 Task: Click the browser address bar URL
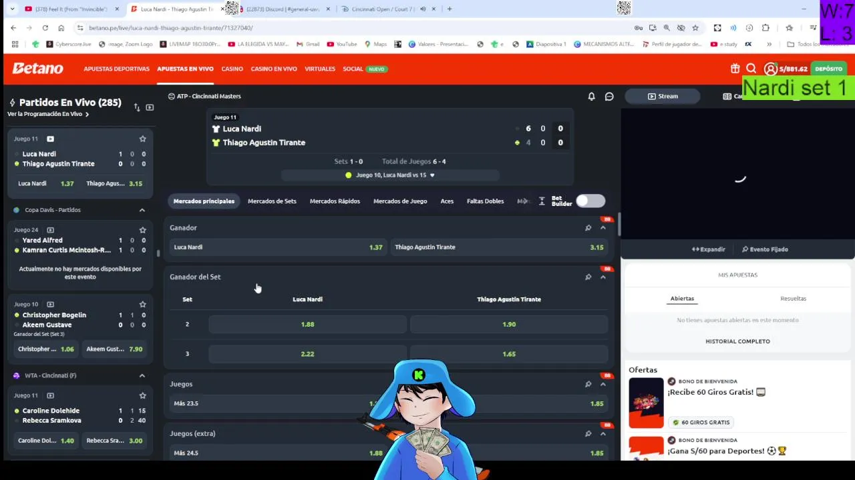(x=170, y=28)
